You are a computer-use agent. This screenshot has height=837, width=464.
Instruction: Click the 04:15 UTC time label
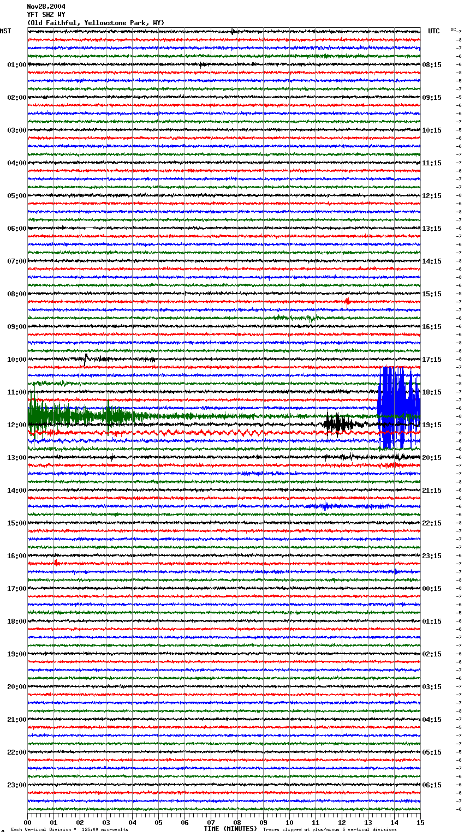432,720
